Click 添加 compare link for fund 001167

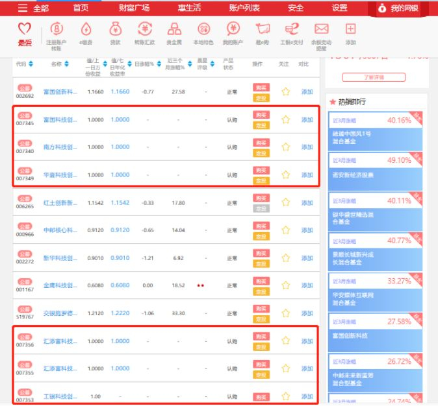coord(307,285)
